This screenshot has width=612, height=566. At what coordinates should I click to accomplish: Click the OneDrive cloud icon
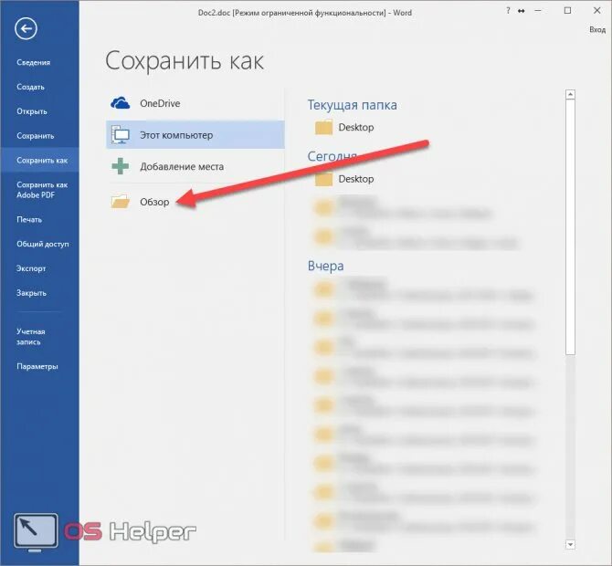121,103
